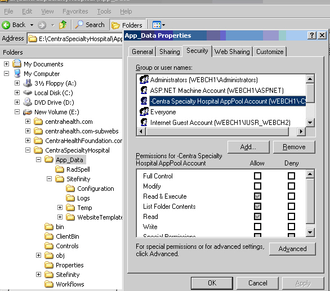
Task: Check Deny for Full Control
Action: [291, 176]
